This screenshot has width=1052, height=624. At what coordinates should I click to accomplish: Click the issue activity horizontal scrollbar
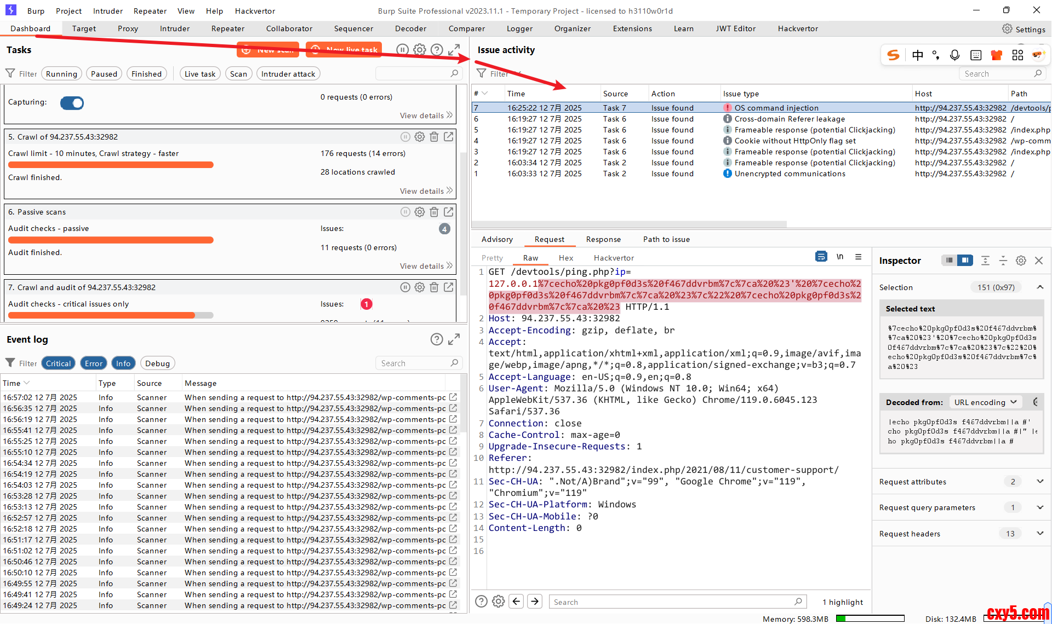click(x=629, y=224)
